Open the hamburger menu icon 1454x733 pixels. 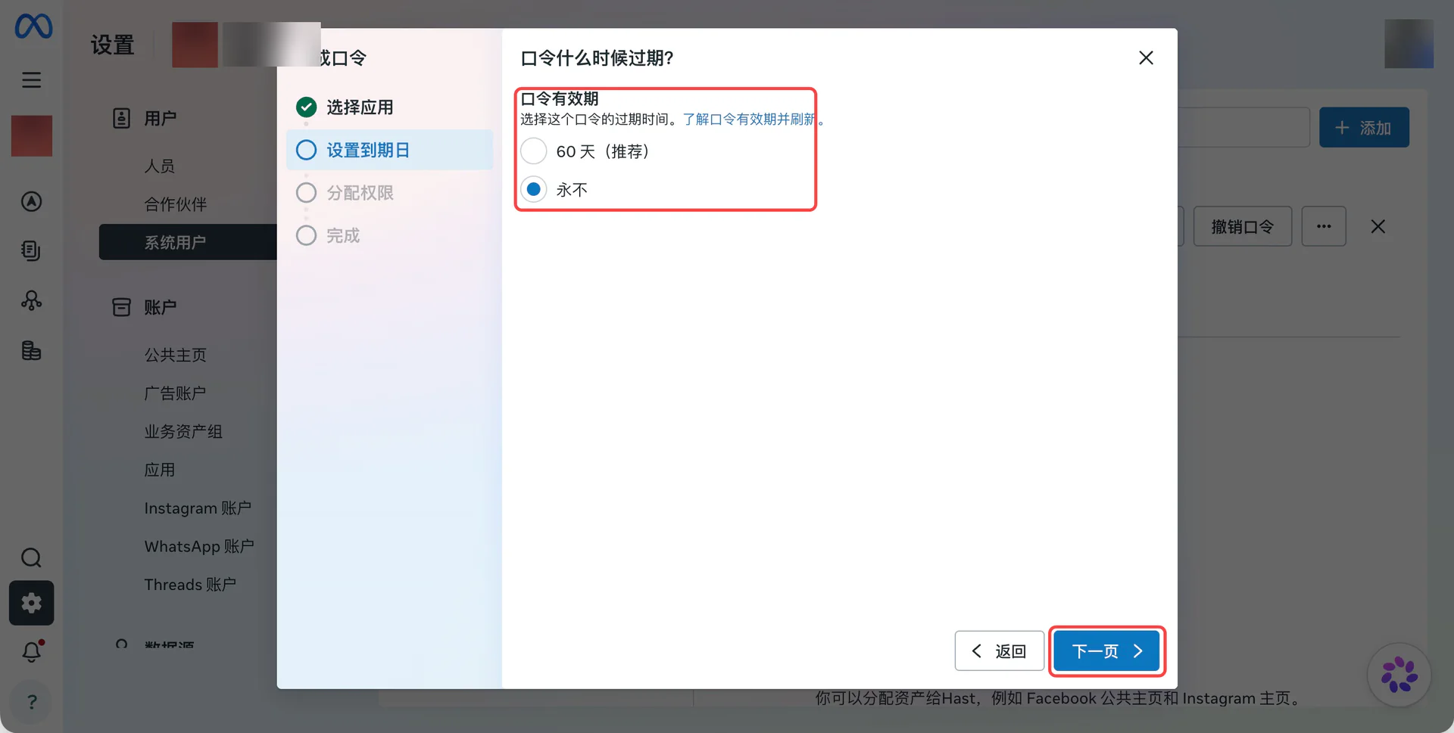pyautogui.click(x=31, y=80)
